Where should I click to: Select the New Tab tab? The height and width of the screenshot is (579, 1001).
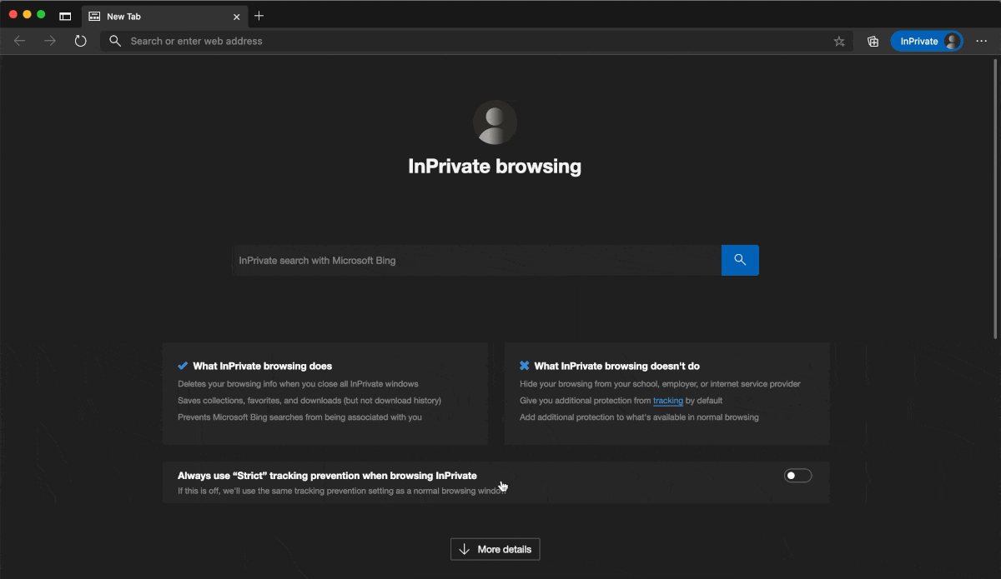163,16
